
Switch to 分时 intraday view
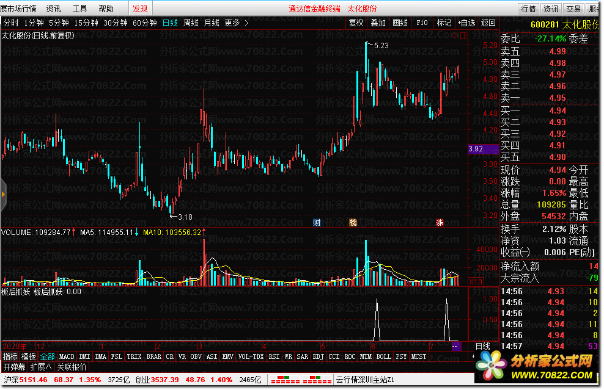(11, 23)
